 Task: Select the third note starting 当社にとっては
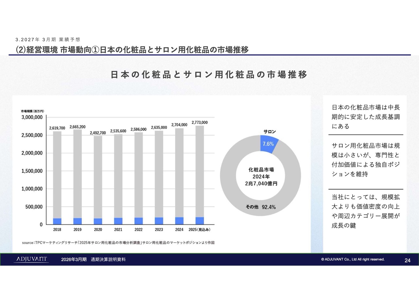(x=365, y=211)
